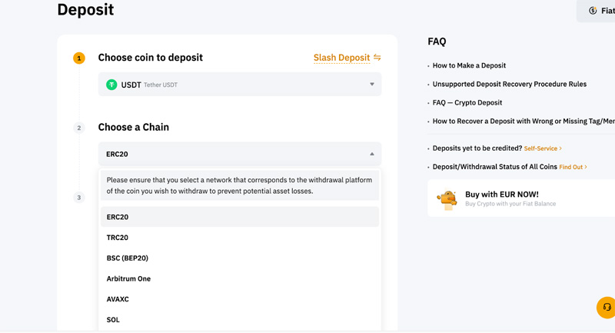Click the Choose coin to deposit heading

[x=150, y=58]
